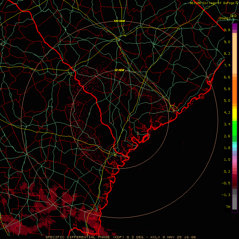Viewport: 239px width, 239px height.
Task: Pick the bright green band on the legend
Action: tap(234, 128)
